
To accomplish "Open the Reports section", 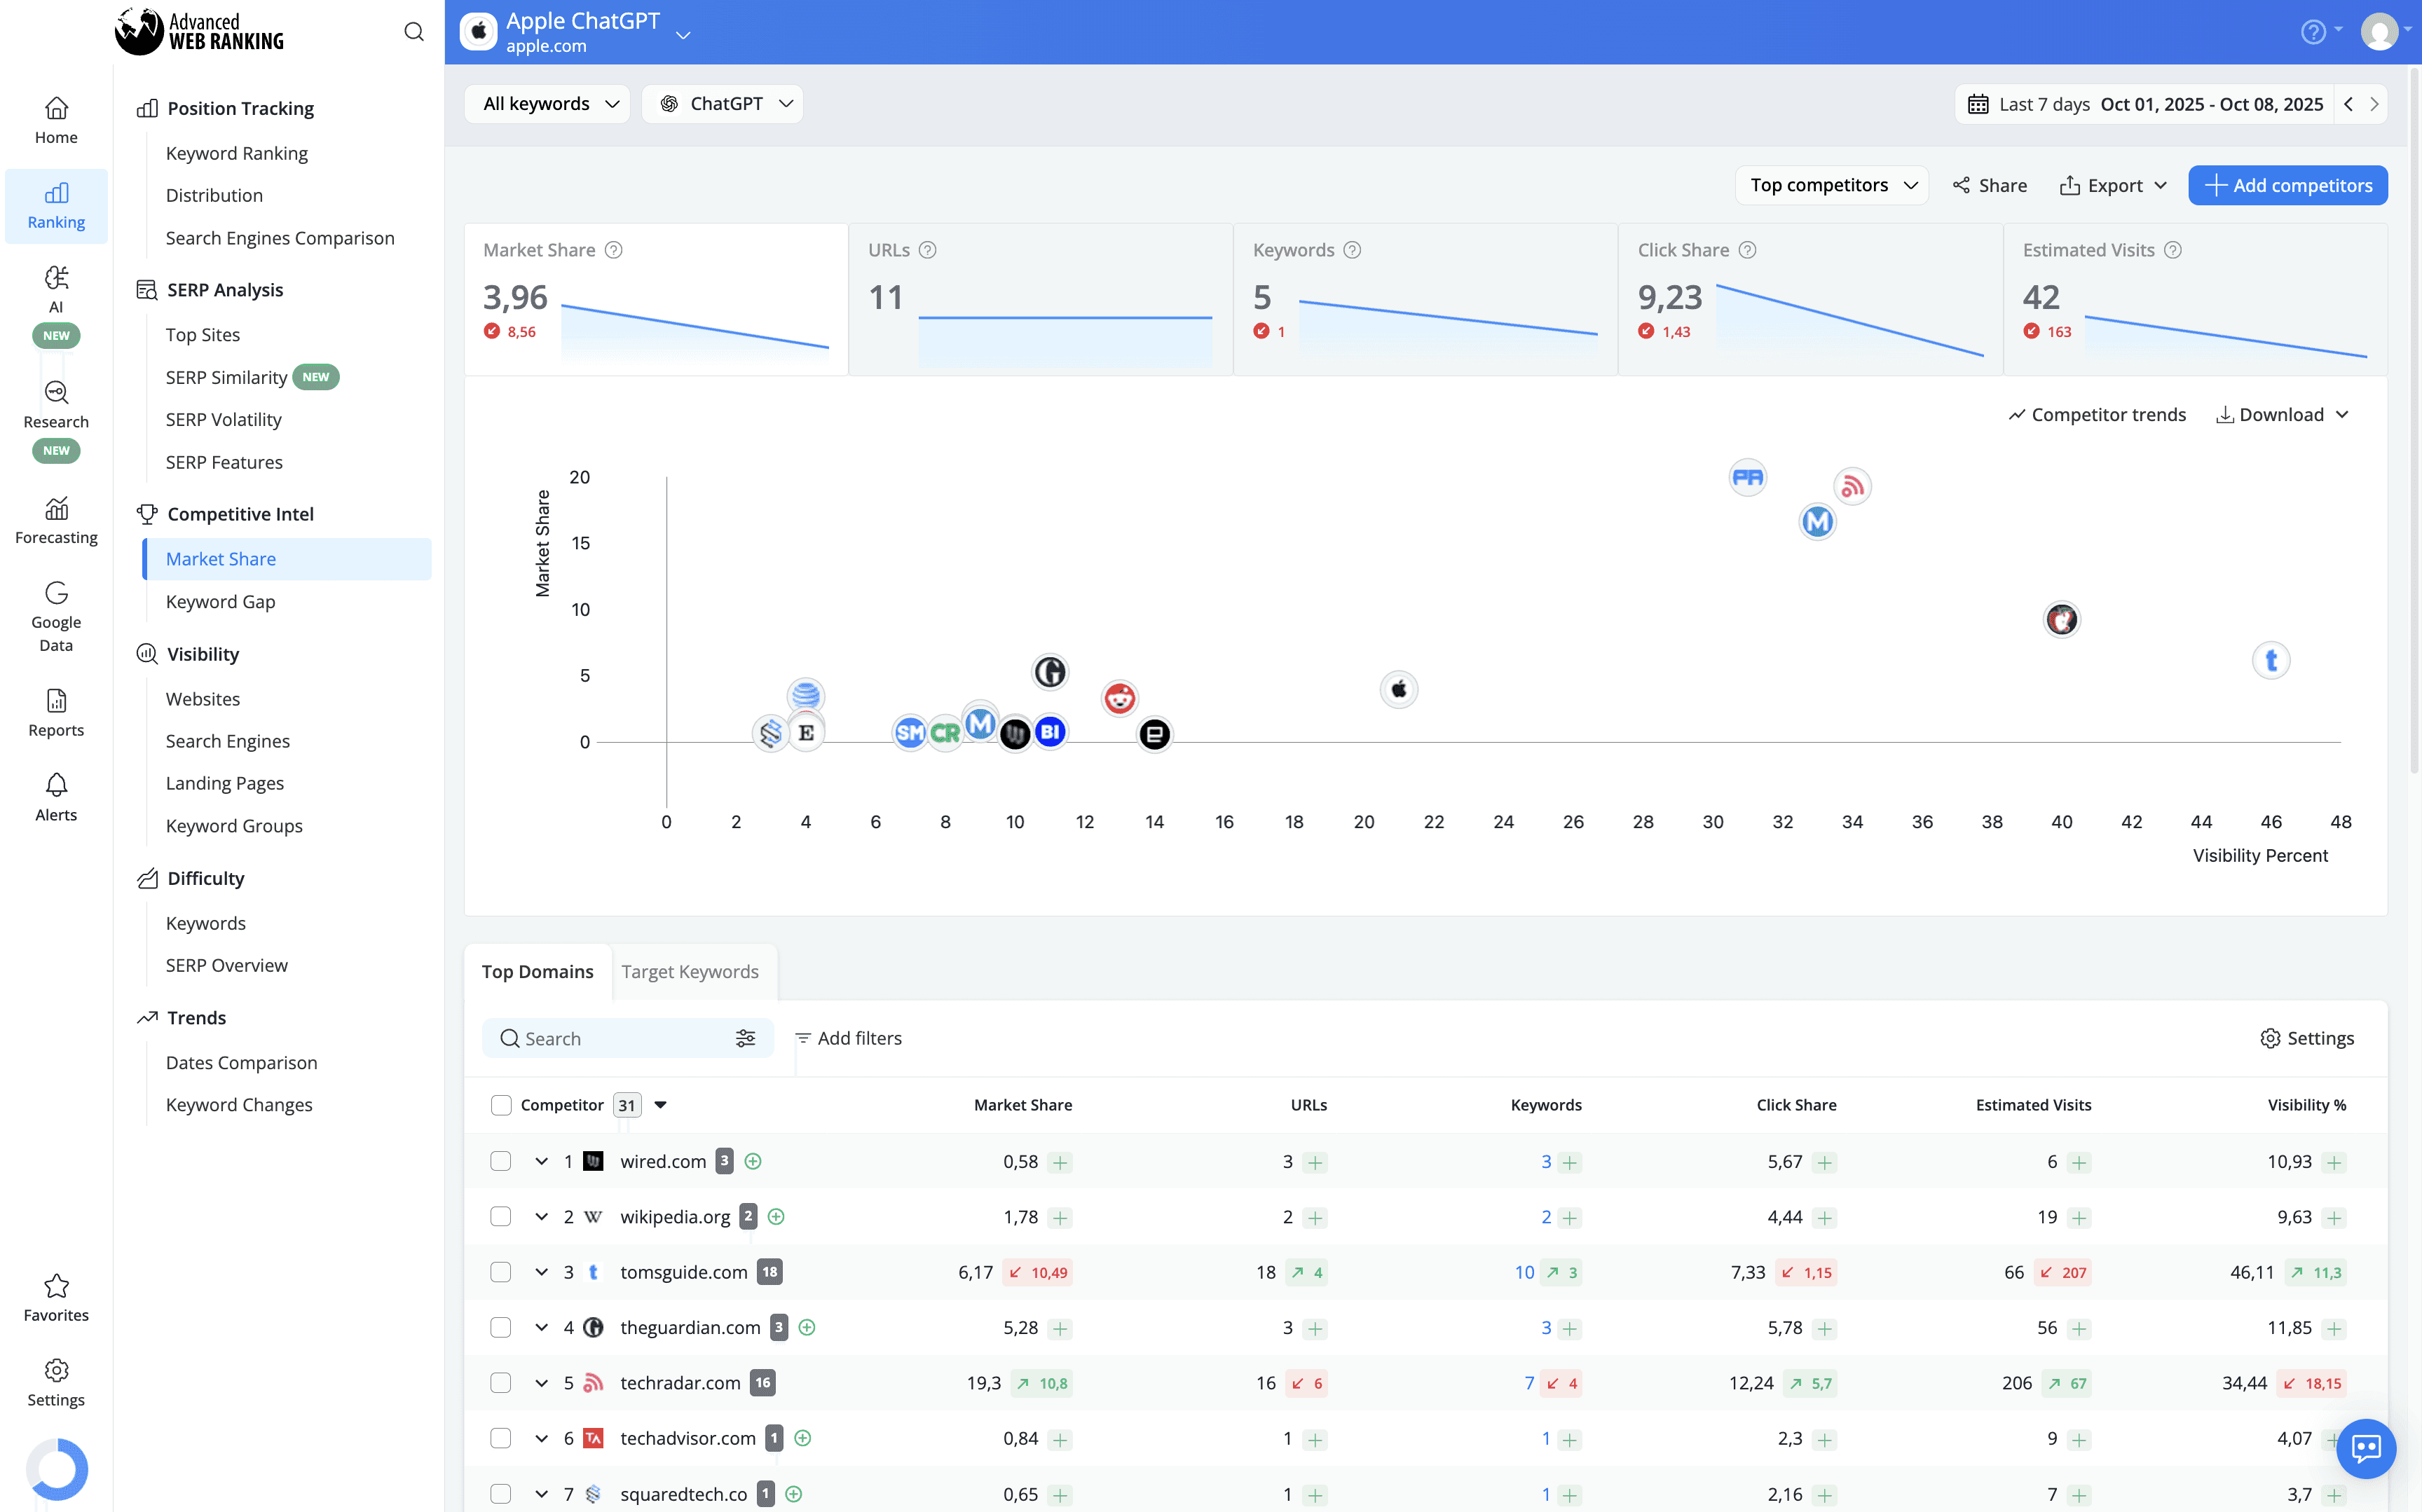I will pyautogui.click(x=56, y=713).
